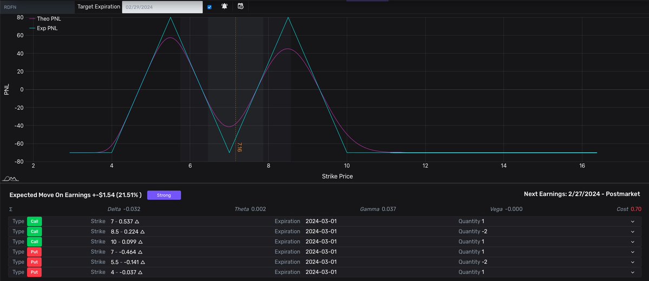Click the Target Expiration date field
649x281 pixels.
point(162,7)
